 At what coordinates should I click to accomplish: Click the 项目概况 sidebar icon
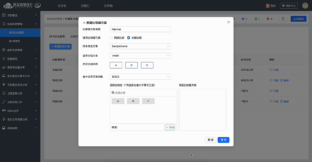[4, 15]
